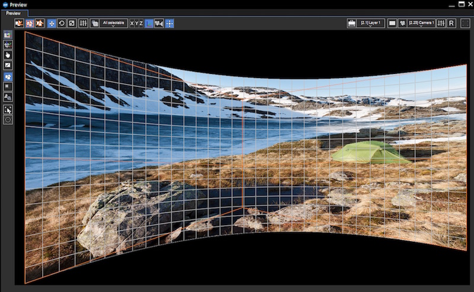Toggle the Z axis constraint
The width and height of the screenshot is (474, 292).
(x=142, y=23)
